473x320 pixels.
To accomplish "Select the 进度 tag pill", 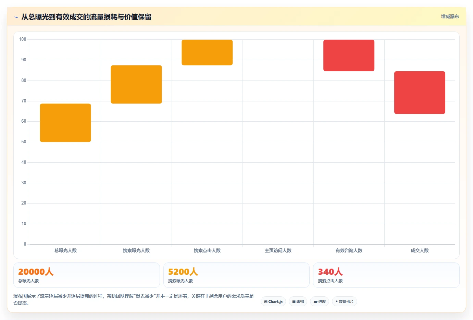I will pos(320,301).
